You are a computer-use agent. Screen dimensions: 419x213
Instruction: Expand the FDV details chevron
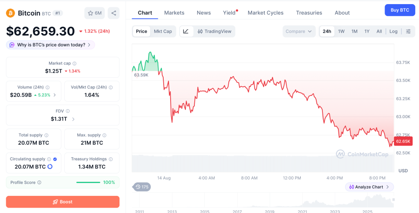(73, 119)
